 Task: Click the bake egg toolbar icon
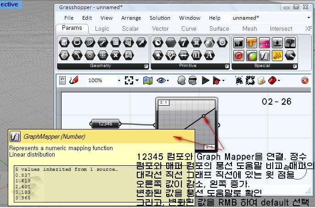pyautogui.click(x=261, y=81)
